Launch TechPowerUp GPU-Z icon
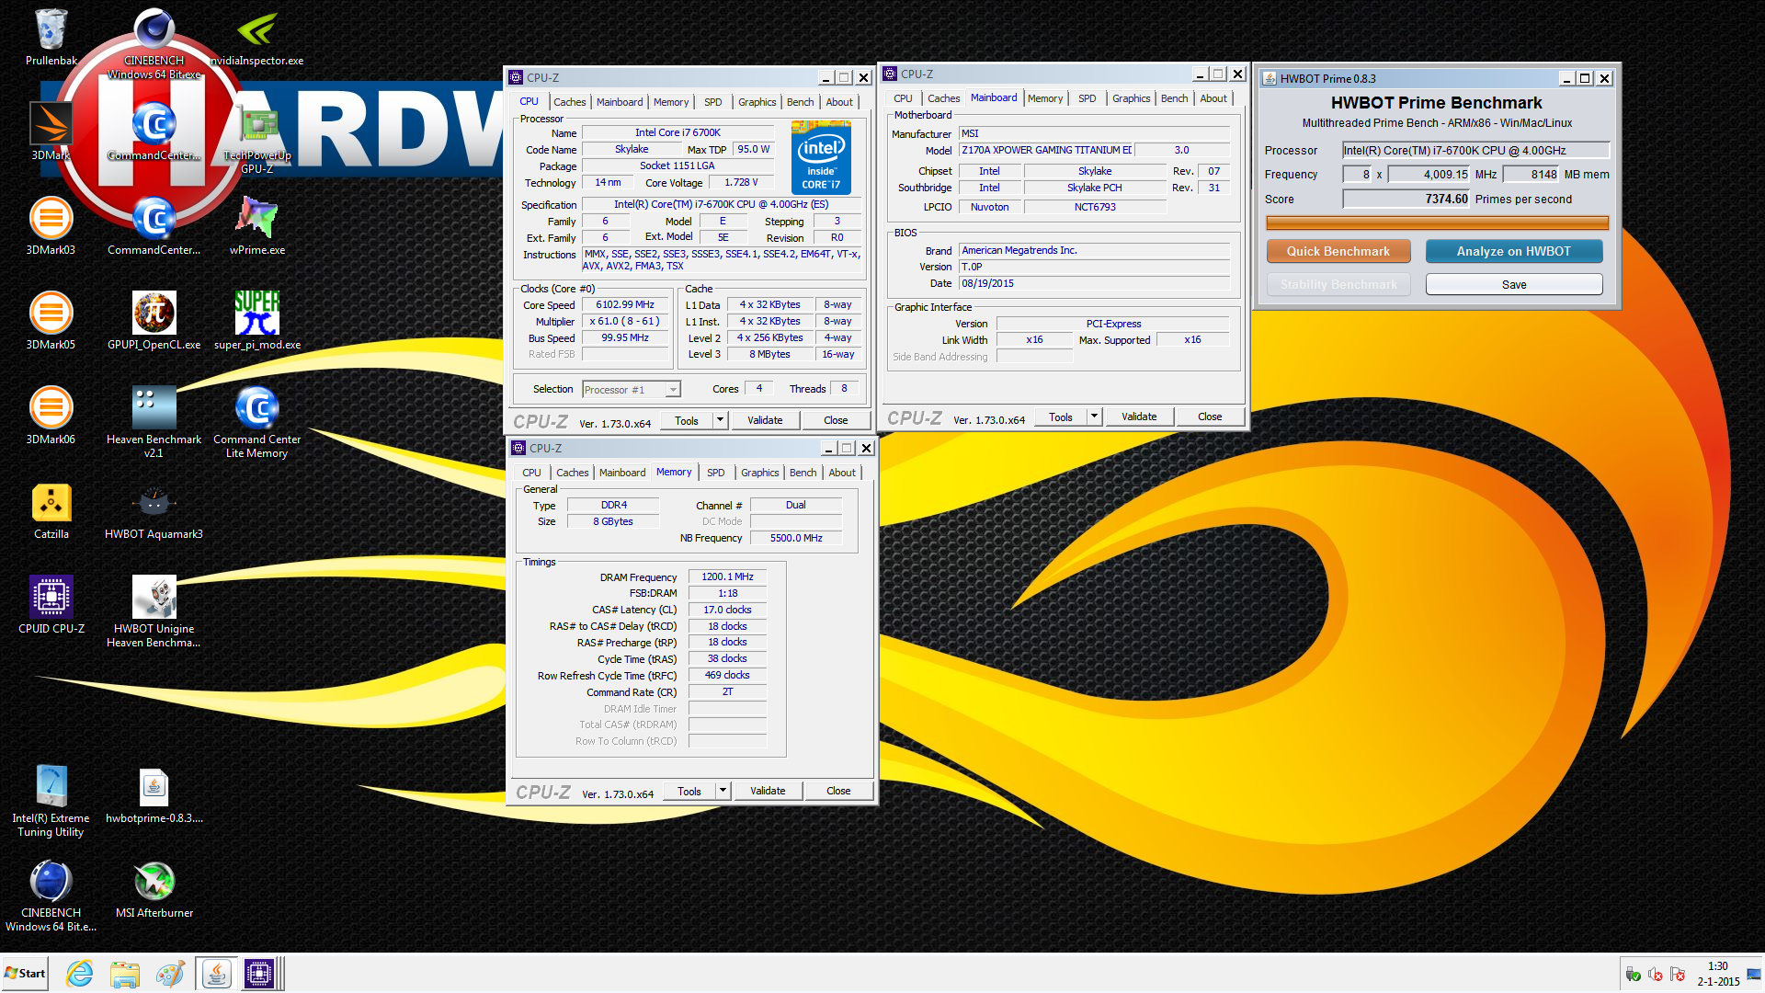This screenshot has height=993, width=1765. [x=257, y=138]
